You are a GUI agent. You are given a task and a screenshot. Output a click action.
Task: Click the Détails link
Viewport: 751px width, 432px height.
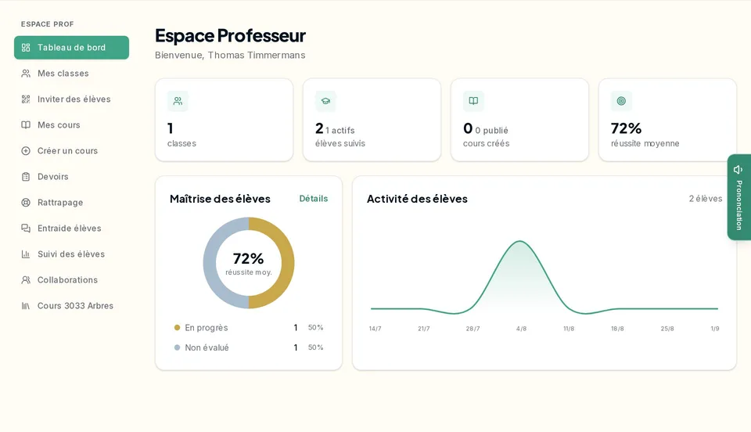313,198
